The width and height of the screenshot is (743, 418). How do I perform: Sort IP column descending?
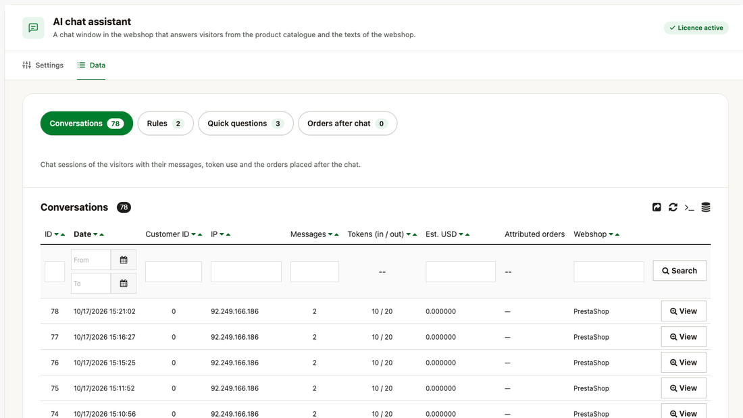222,234
